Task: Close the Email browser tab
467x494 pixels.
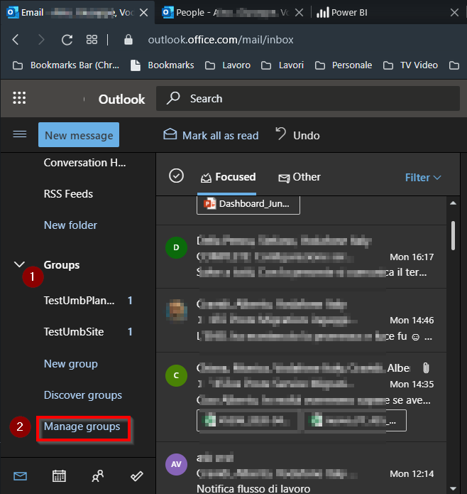Action: pyautogui.click(x=143, y=13)
